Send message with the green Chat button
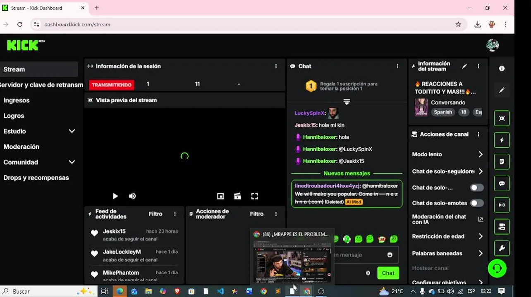Viewport: 531px width, 297px height. 388,273
